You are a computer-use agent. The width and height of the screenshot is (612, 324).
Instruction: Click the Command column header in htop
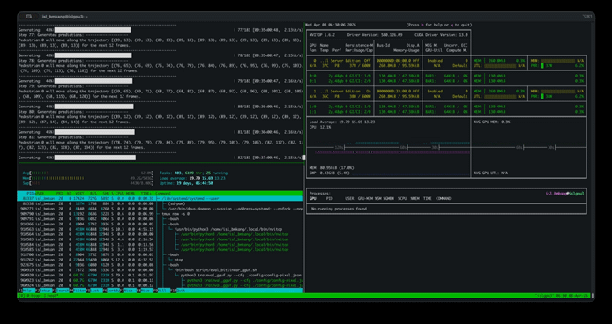(x=163, y=193)
